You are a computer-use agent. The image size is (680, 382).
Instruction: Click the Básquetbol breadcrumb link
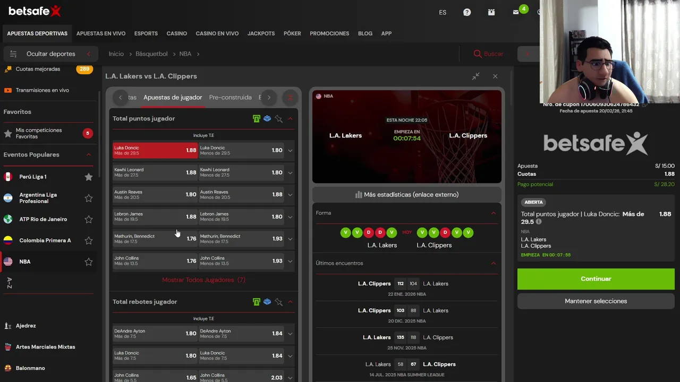pos(151,54)
